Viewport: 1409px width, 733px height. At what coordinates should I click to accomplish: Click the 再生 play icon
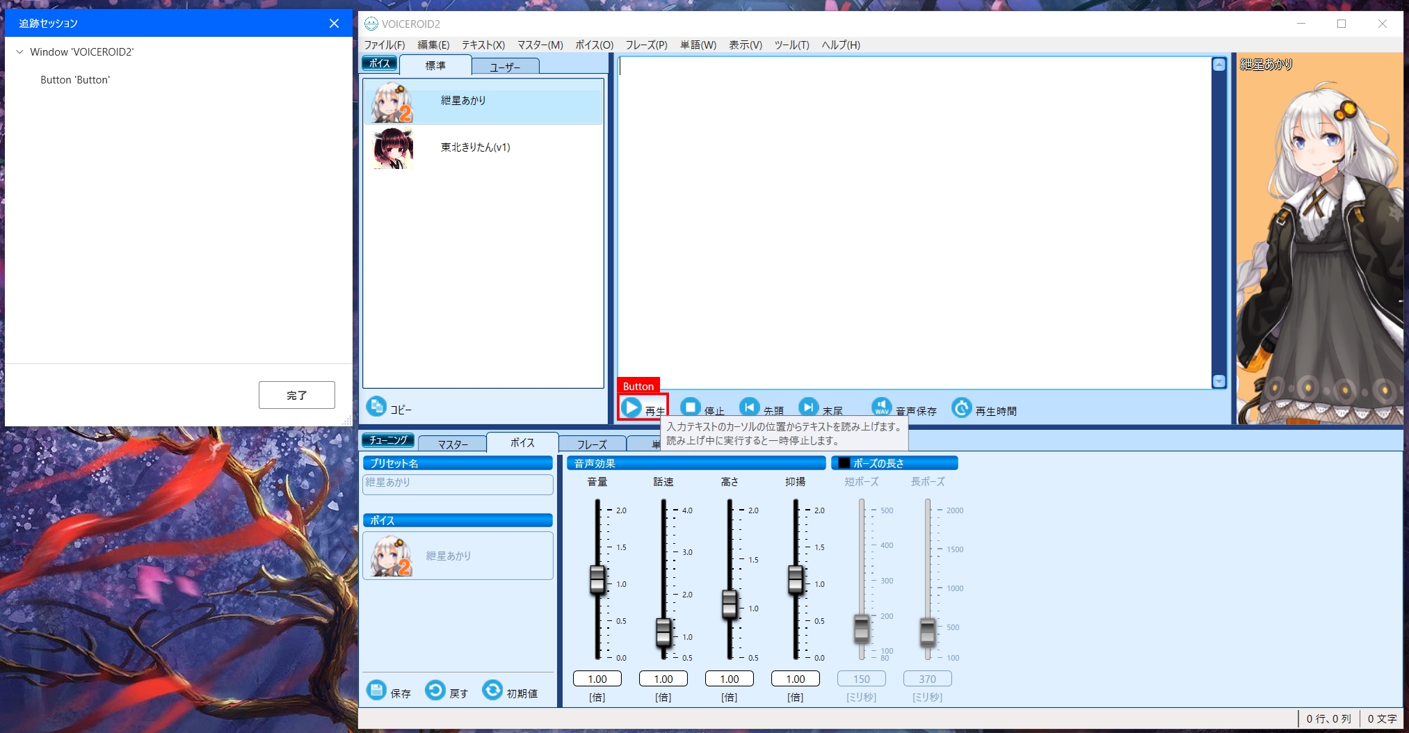631,407
